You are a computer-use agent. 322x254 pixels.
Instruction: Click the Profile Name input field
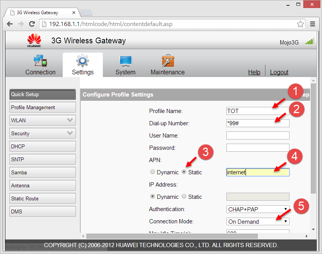click(258, 111)
